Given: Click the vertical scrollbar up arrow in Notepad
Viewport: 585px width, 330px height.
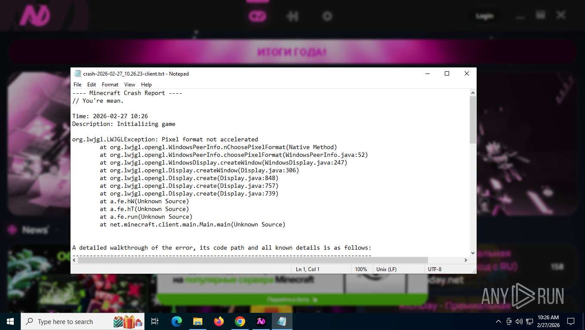Looking at the screenshot, I should click(x=473, y=93).
